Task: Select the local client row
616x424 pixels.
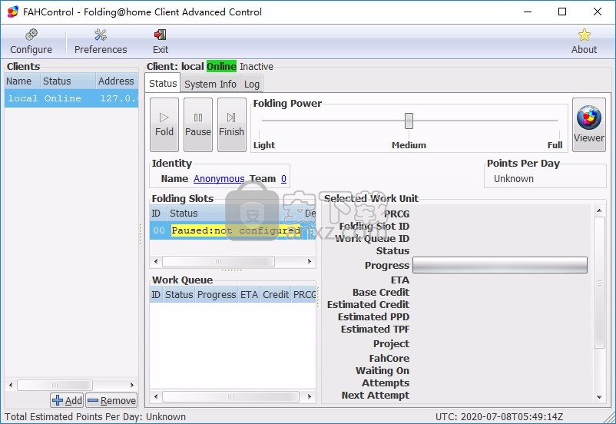Action: coord(71,98)
